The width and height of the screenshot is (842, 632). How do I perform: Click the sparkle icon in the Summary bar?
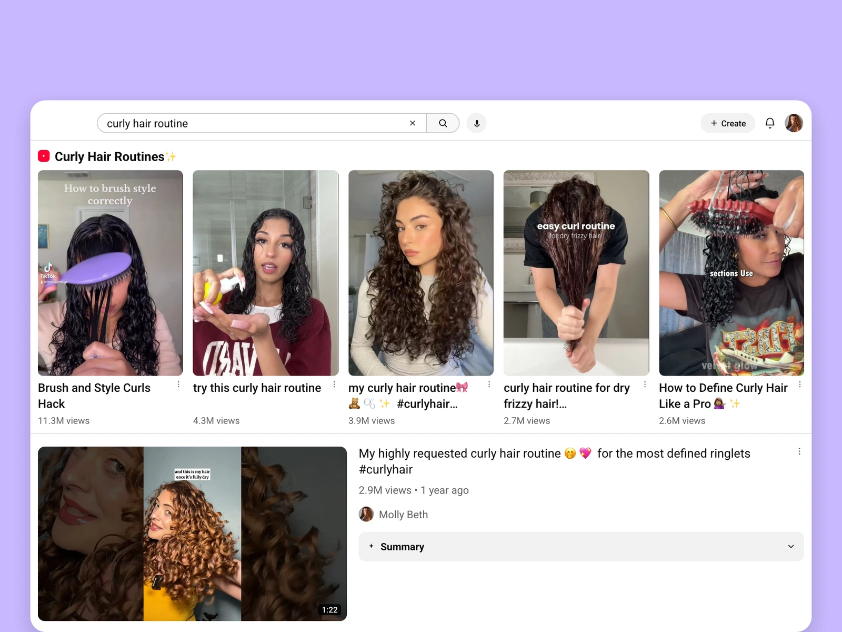[x=371, y=546]
